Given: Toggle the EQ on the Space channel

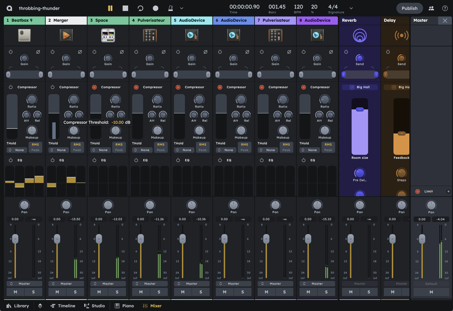Looking at the screenshot, I should point(94,160).
